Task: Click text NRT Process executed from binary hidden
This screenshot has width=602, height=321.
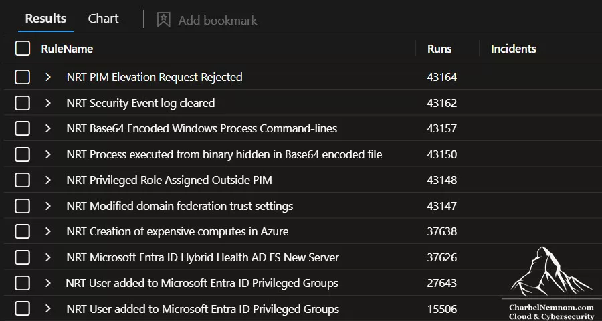Action: [x=224, y=154]
